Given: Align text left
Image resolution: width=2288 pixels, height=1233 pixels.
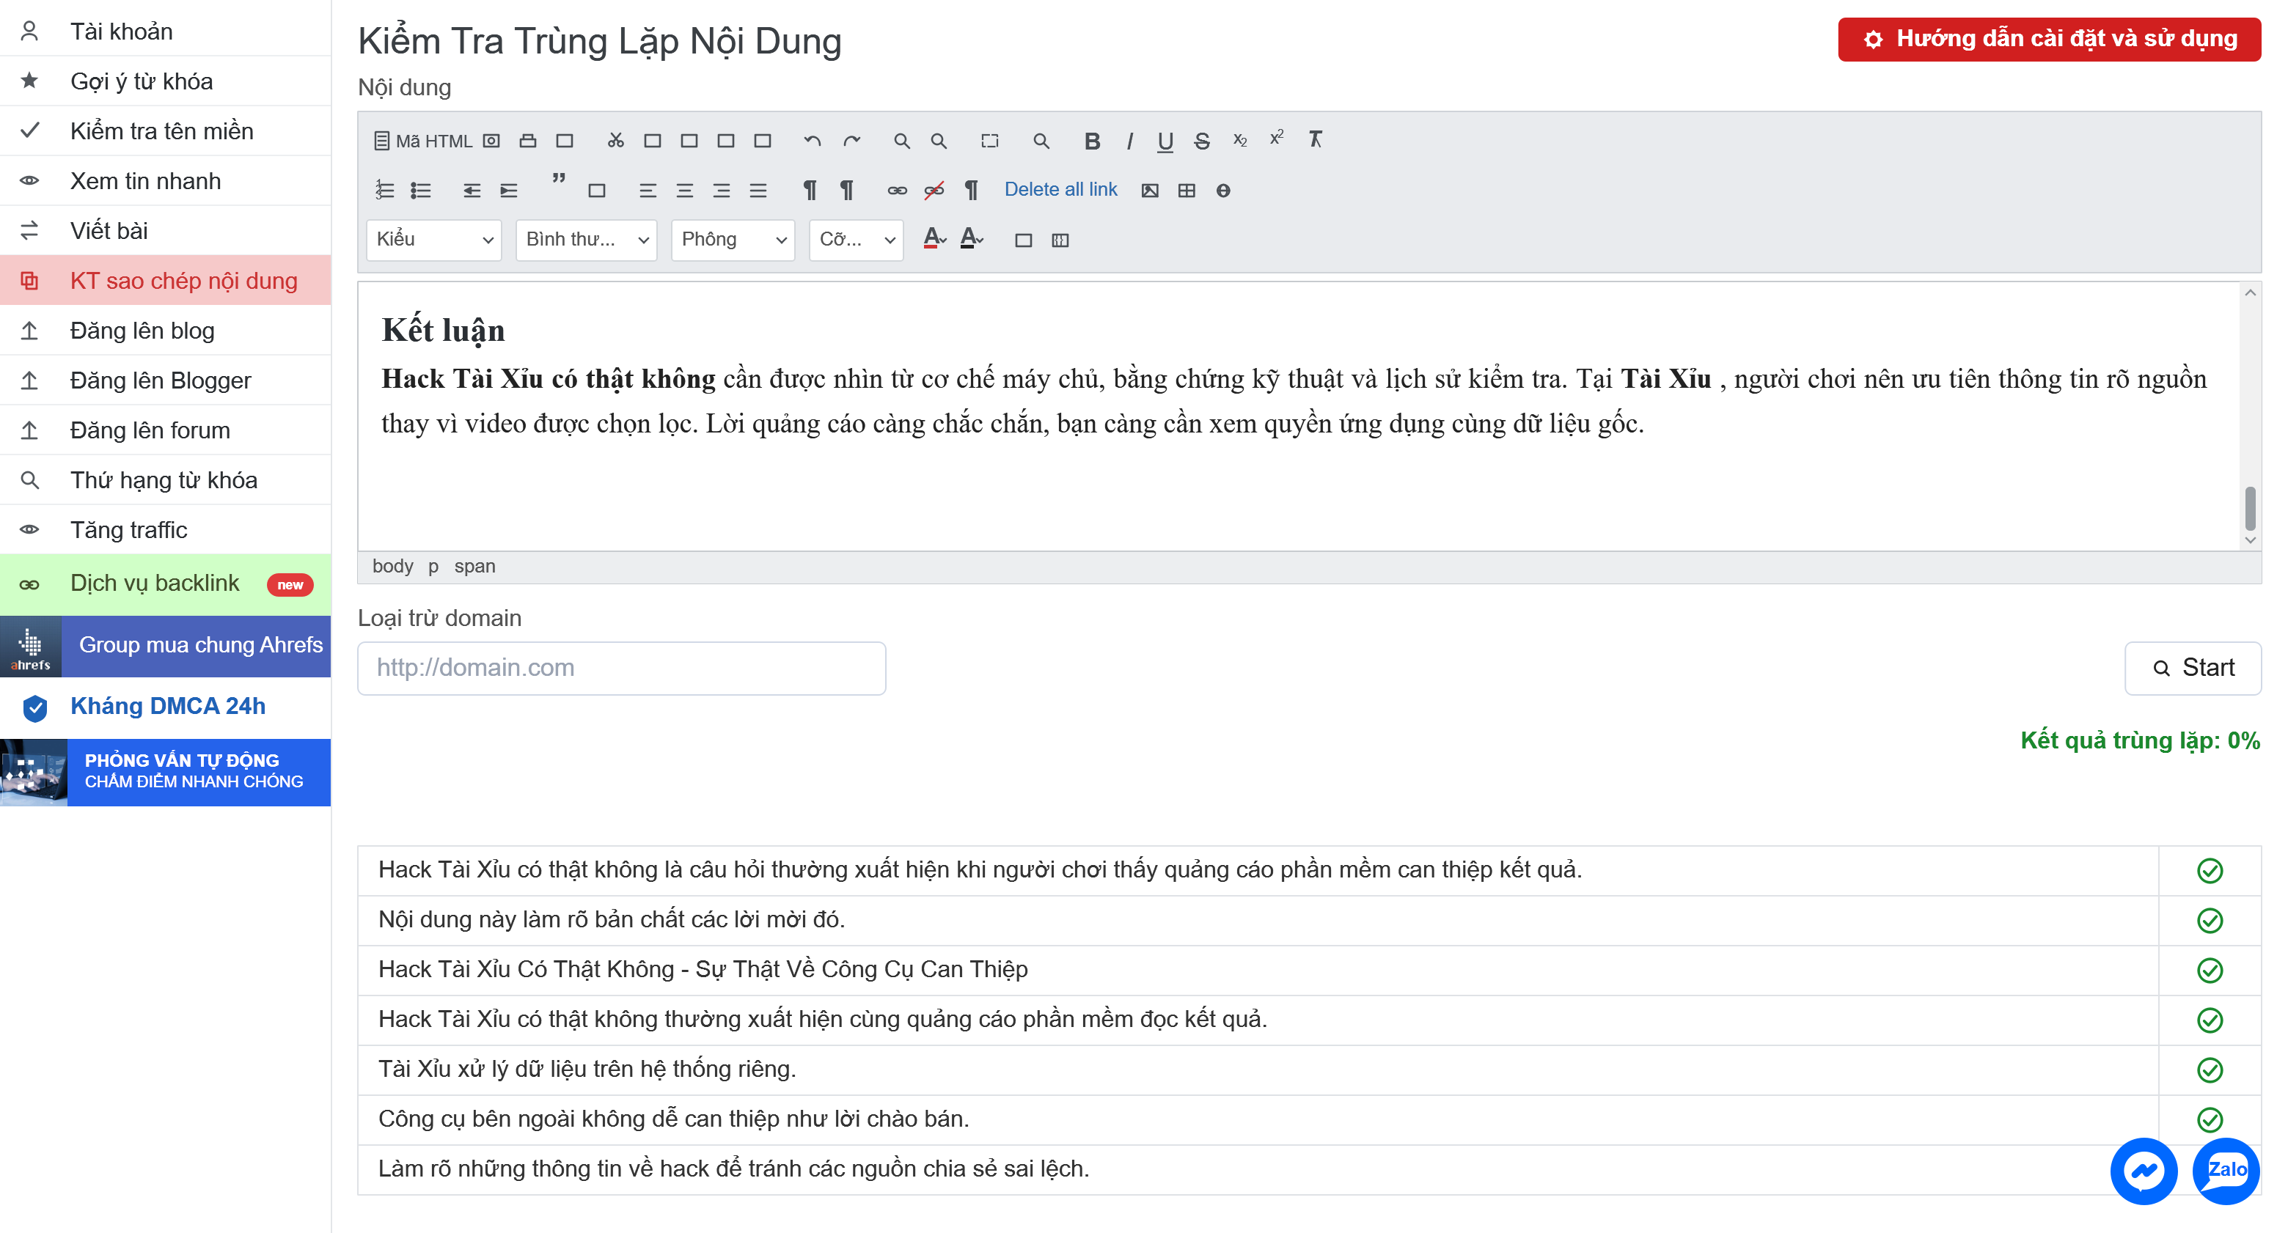Looking at the screenshot, I should tap(648, 190).
